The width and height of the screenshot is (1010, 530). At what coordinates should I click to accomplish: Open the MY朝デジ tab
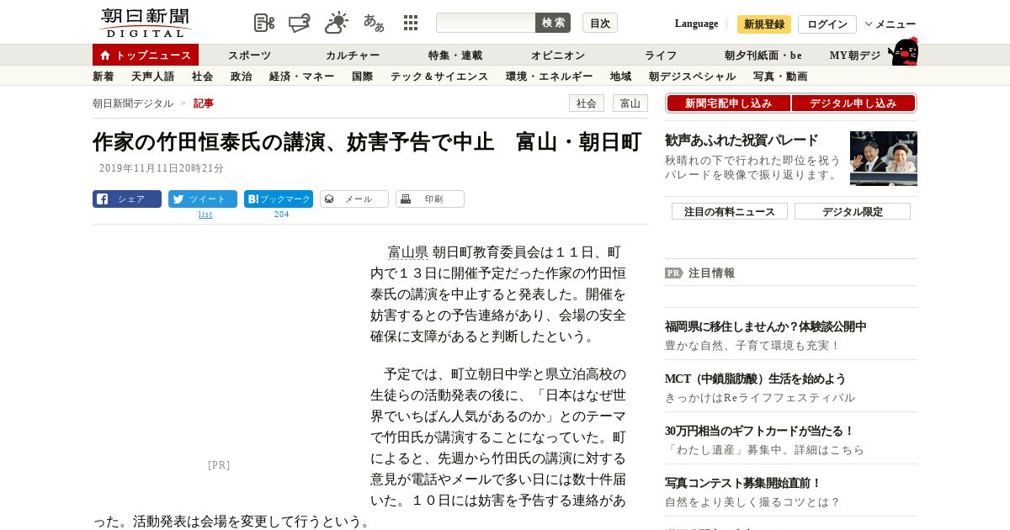[x=855, y=55]
